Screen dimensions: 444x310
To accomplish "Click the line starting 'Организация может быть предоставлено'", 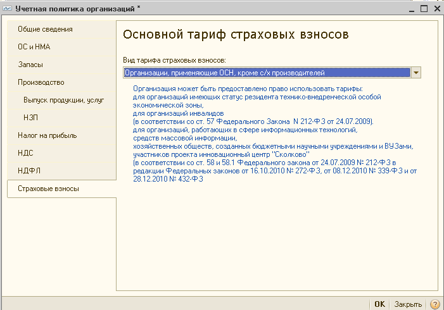I will pyautogui.click(x=248, y=89).
